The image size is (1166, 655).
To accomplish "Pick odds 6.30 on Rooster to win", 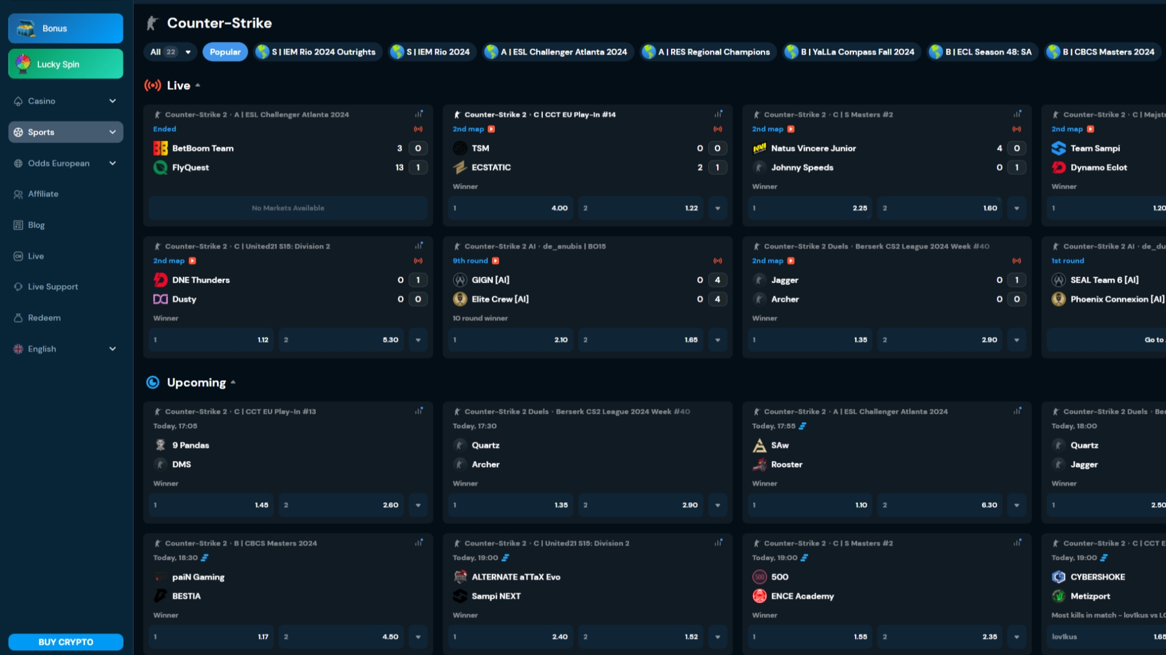I will (940, 505).
